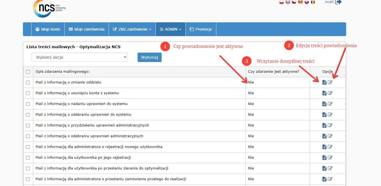Image resolution: width=381 pixels, height=186 pixels.
Task: Tick the select-all checkbox in table header
Action: pyautogui.click(x=28, y=72)
